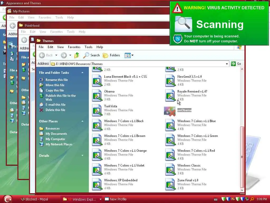Open the Views dropdown arrow
The height and width of the screenshot is (203, 270).
132,56
